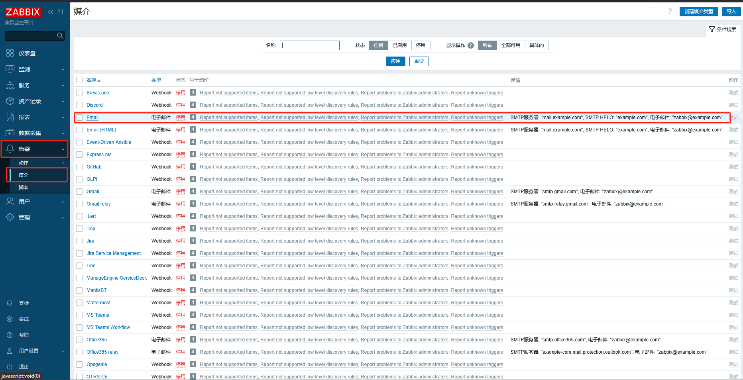Image resolution: width=743 pixels, height=380 pixels.
Task: Click the 用户 users icon
Action: click(10, 202)
